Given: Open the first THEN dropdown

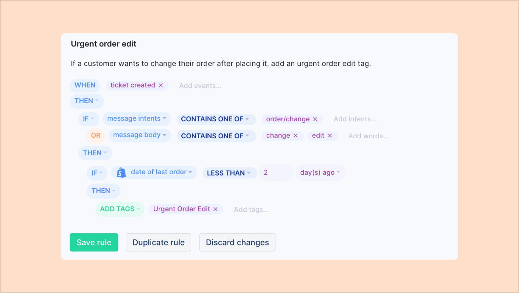Looking at the screenshot, I should [87, 101].
